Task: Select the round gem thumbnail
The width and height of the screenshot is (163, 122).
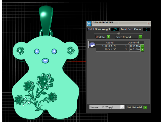Action: (92, 44)
